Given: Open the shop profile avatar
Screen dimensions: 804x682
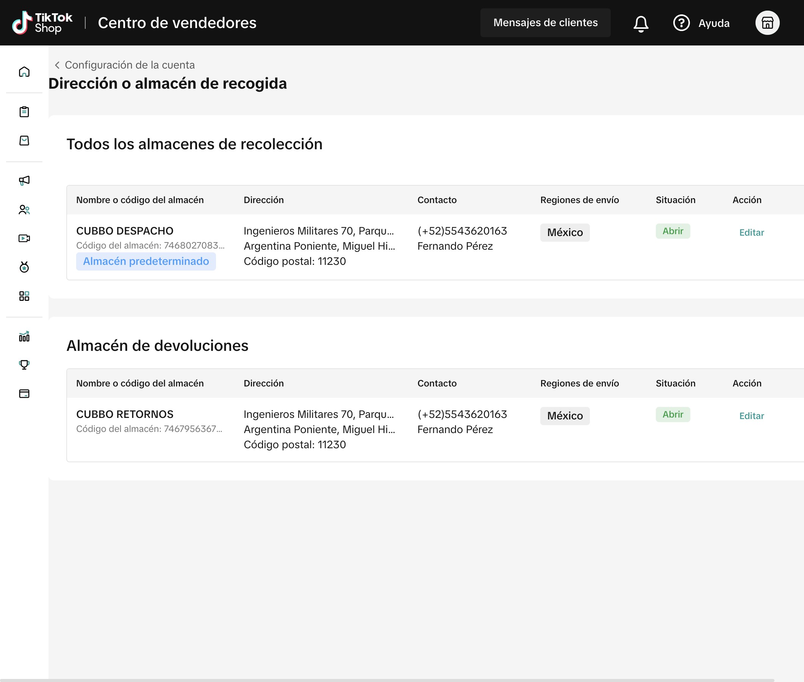Looking at the screenshot, I should point(767,23).
